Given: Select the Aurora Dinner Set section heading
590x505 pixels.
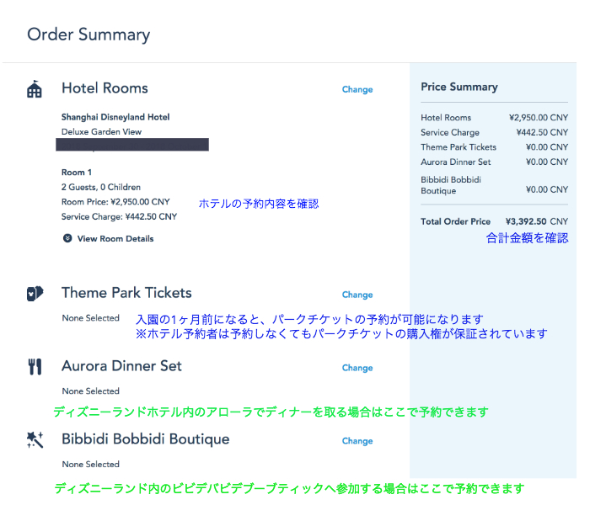Looking at the screenshot, I should [121, 366].
